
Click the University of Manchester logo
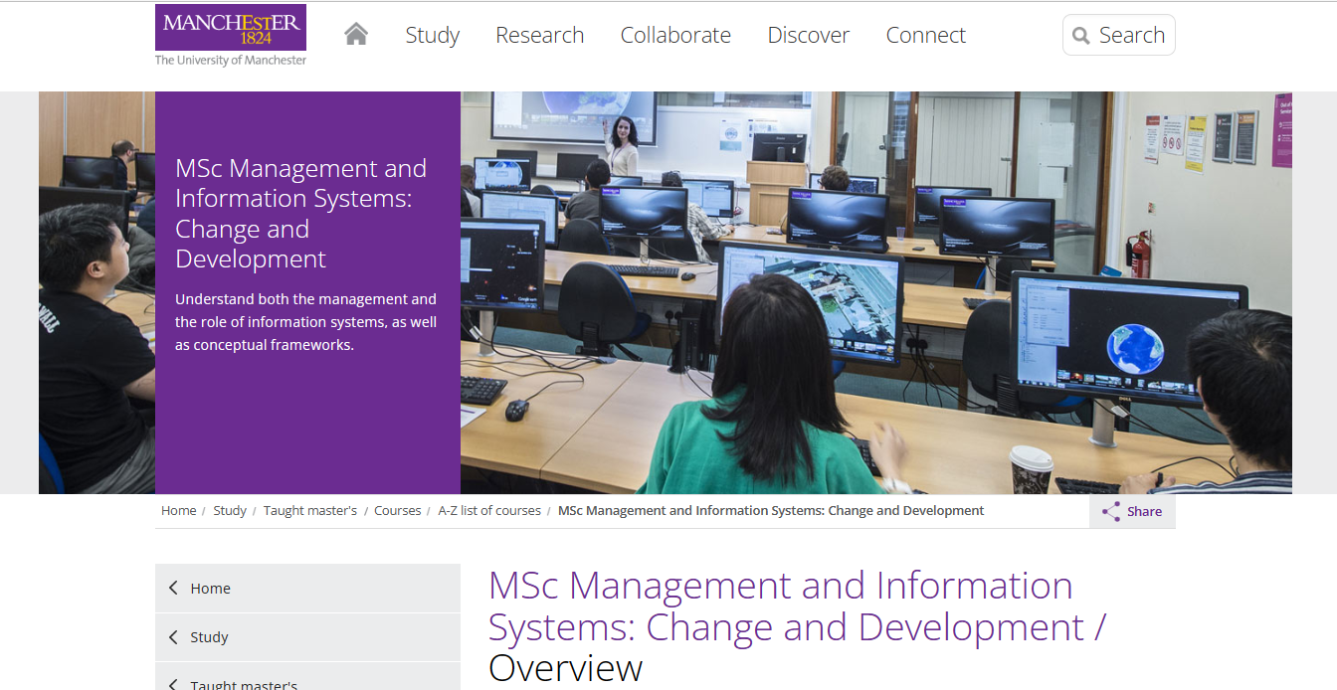coord(231,36)
